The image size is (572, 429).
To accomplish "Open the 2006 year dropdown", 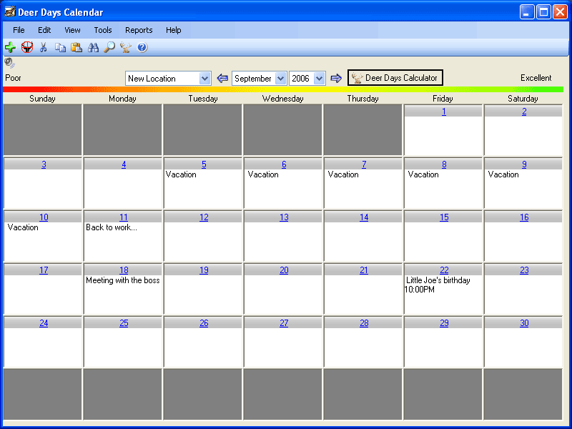I will tap(319, 79).
